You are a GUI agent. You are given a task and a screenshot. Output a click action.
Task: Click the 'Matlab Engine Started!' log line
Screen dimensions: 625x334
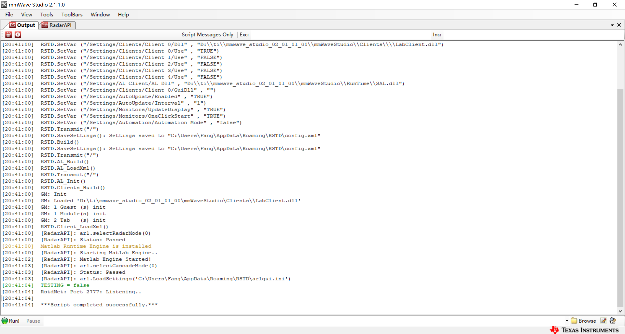click(96, 259)
